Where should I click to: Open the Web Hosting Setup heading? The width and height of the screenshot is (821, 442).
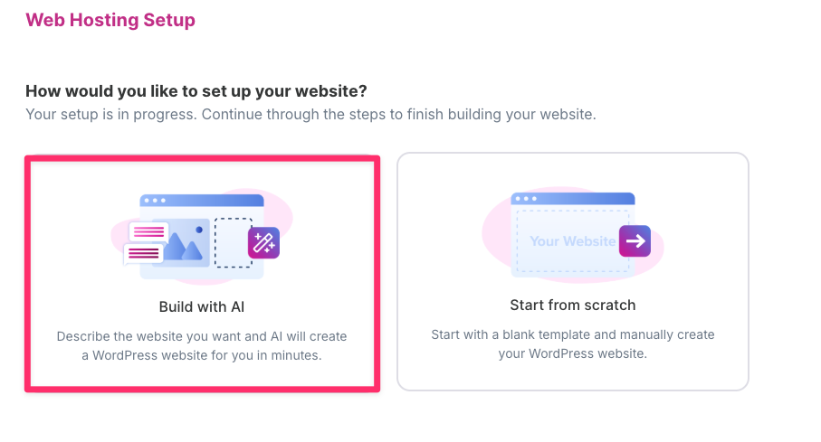pos(110,20)
